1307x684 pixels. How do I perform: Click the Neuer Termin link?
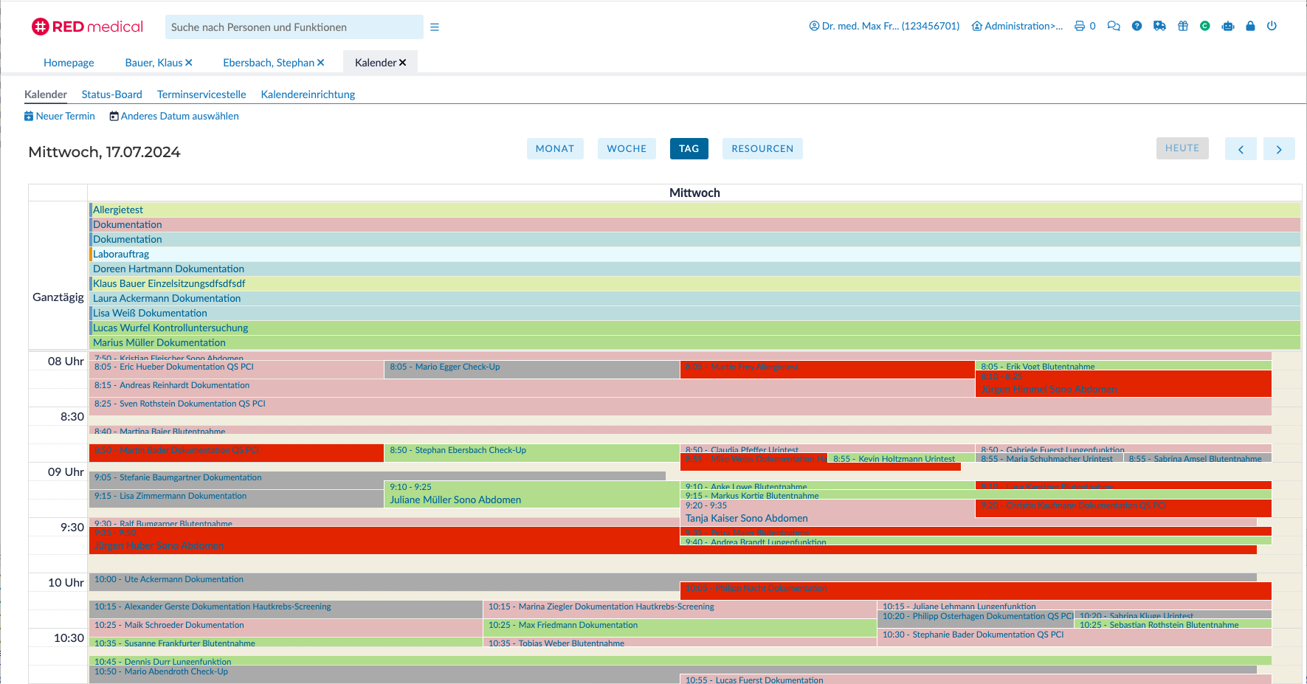(x=60, y=116)
